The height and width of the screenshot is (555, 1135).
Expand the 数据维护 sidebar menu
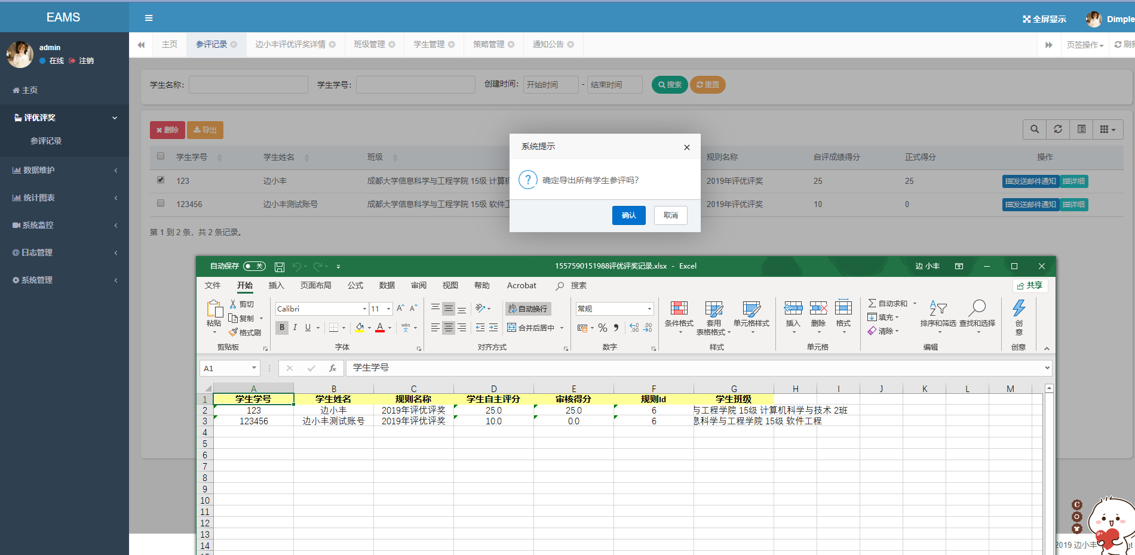pos(65,170)
